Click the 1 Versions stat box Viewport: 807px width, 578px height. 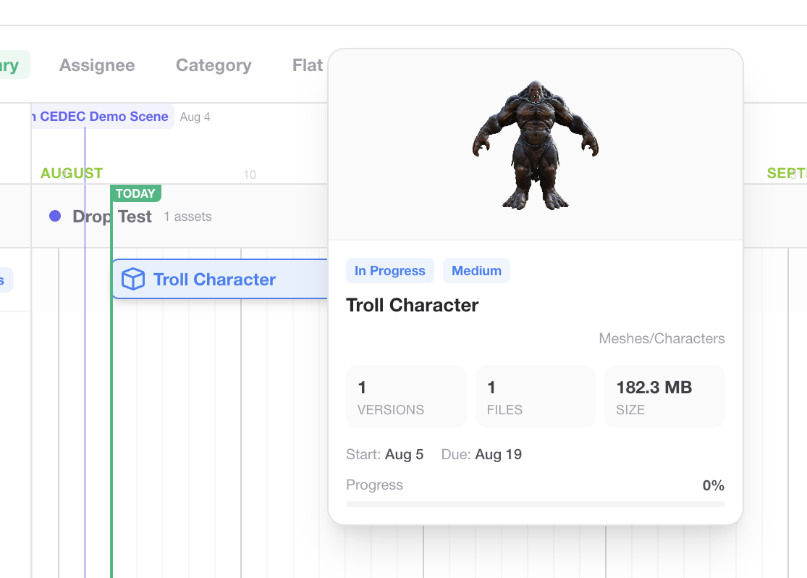(x=406, y=397)
